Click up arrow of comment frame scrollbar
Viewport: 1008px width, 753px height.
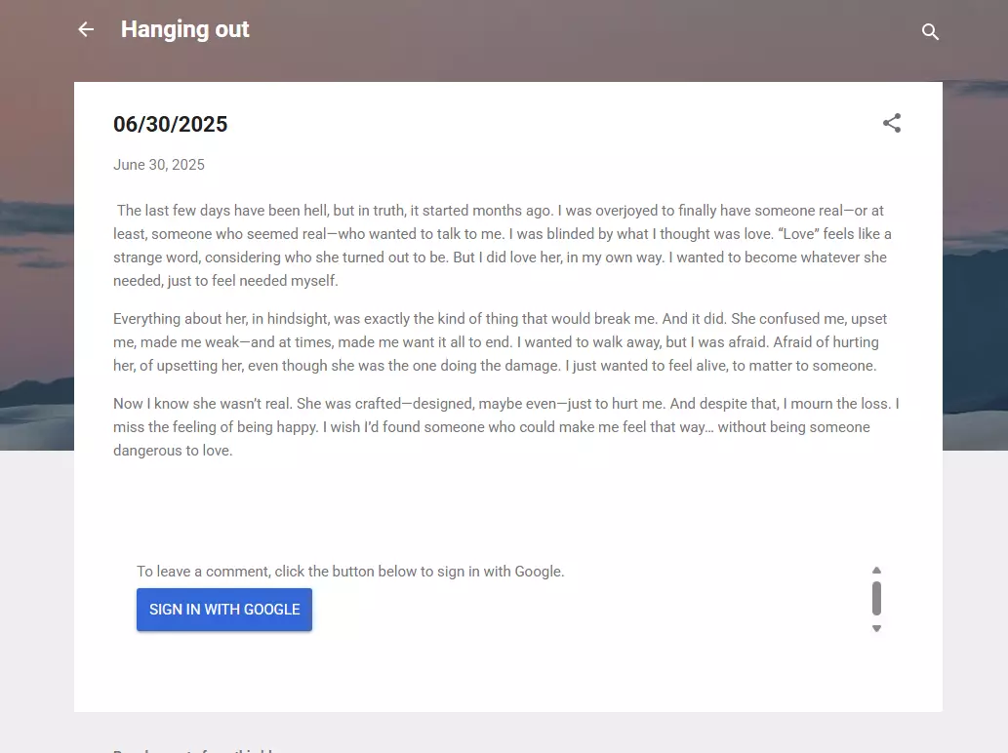pyautogui.click(x=876, y=571)
